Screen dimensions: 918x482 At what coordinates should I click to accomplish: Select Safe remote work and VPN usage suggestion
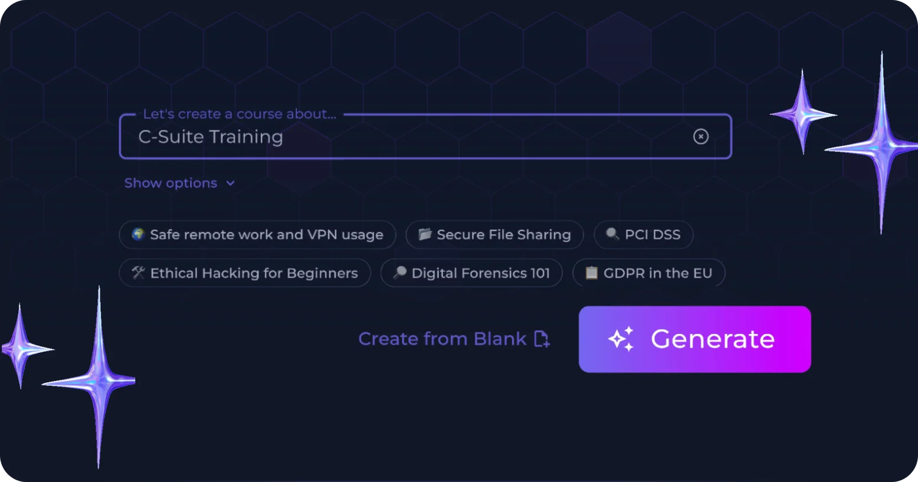coord(257,235)
